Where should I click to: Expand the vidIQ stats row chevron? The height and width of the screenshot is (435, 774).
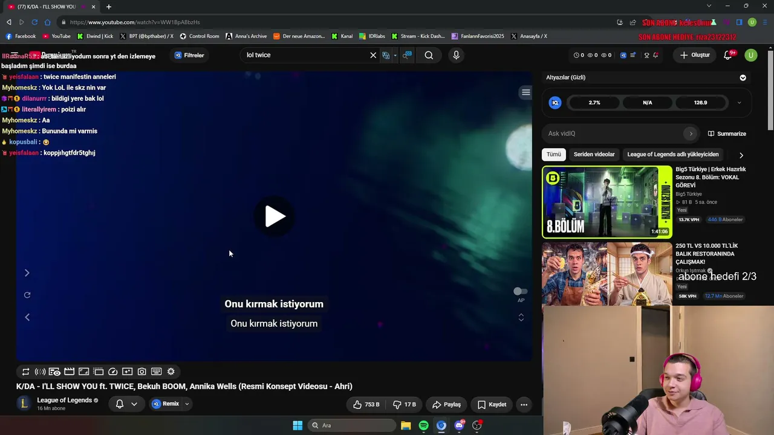(739, 103)
